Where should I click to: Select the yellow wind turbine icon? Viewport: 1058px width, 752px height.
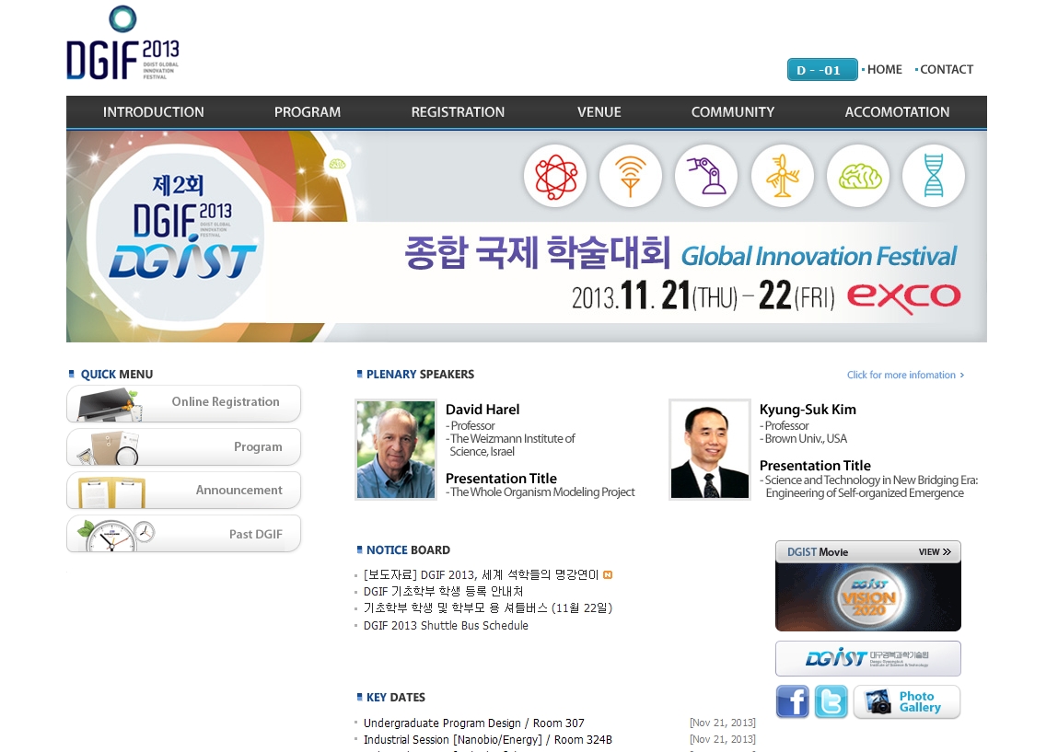click(783, 176)
